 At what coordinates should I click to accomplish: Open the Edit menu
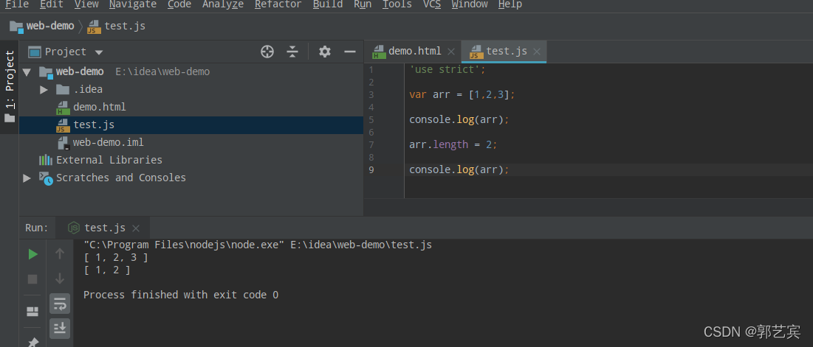pos(52,4)
